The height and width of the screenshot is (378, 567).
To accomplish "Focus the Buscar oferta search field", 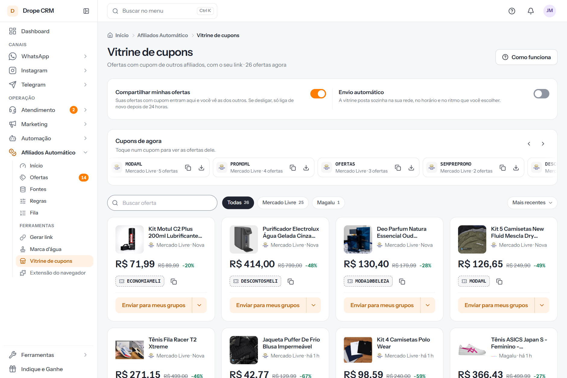I will pyautogui.click(x=162, y=203).
